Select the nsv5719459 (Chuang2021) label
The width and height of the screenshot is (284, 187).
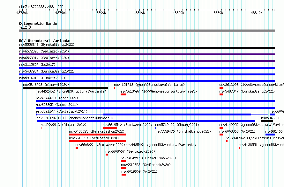[x=177, y=125]
